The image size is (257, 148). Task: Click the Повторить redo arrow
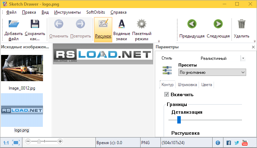80,24
